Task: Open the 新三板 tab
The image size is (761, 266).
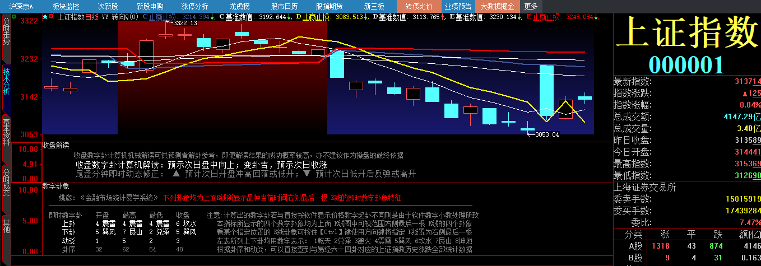Action: click(374, 6)
